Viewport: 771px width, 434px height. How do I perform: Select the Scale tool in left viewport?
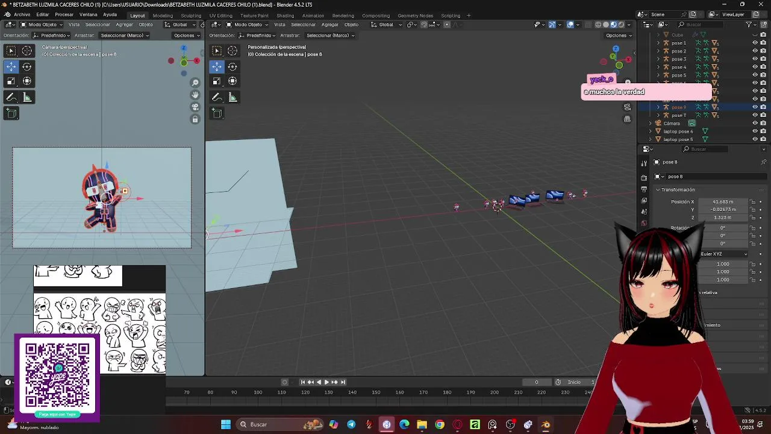11,81
